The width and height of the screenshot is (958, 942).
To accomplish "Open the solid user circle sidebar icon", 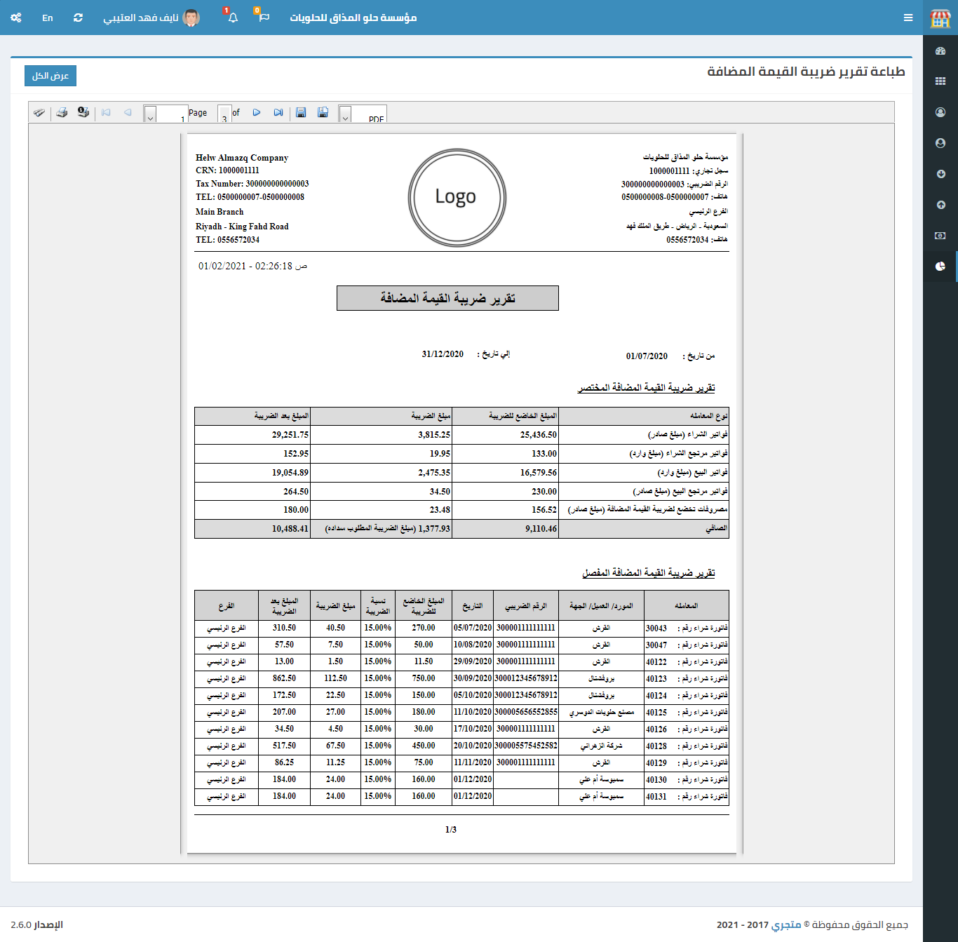I will 940,143.
